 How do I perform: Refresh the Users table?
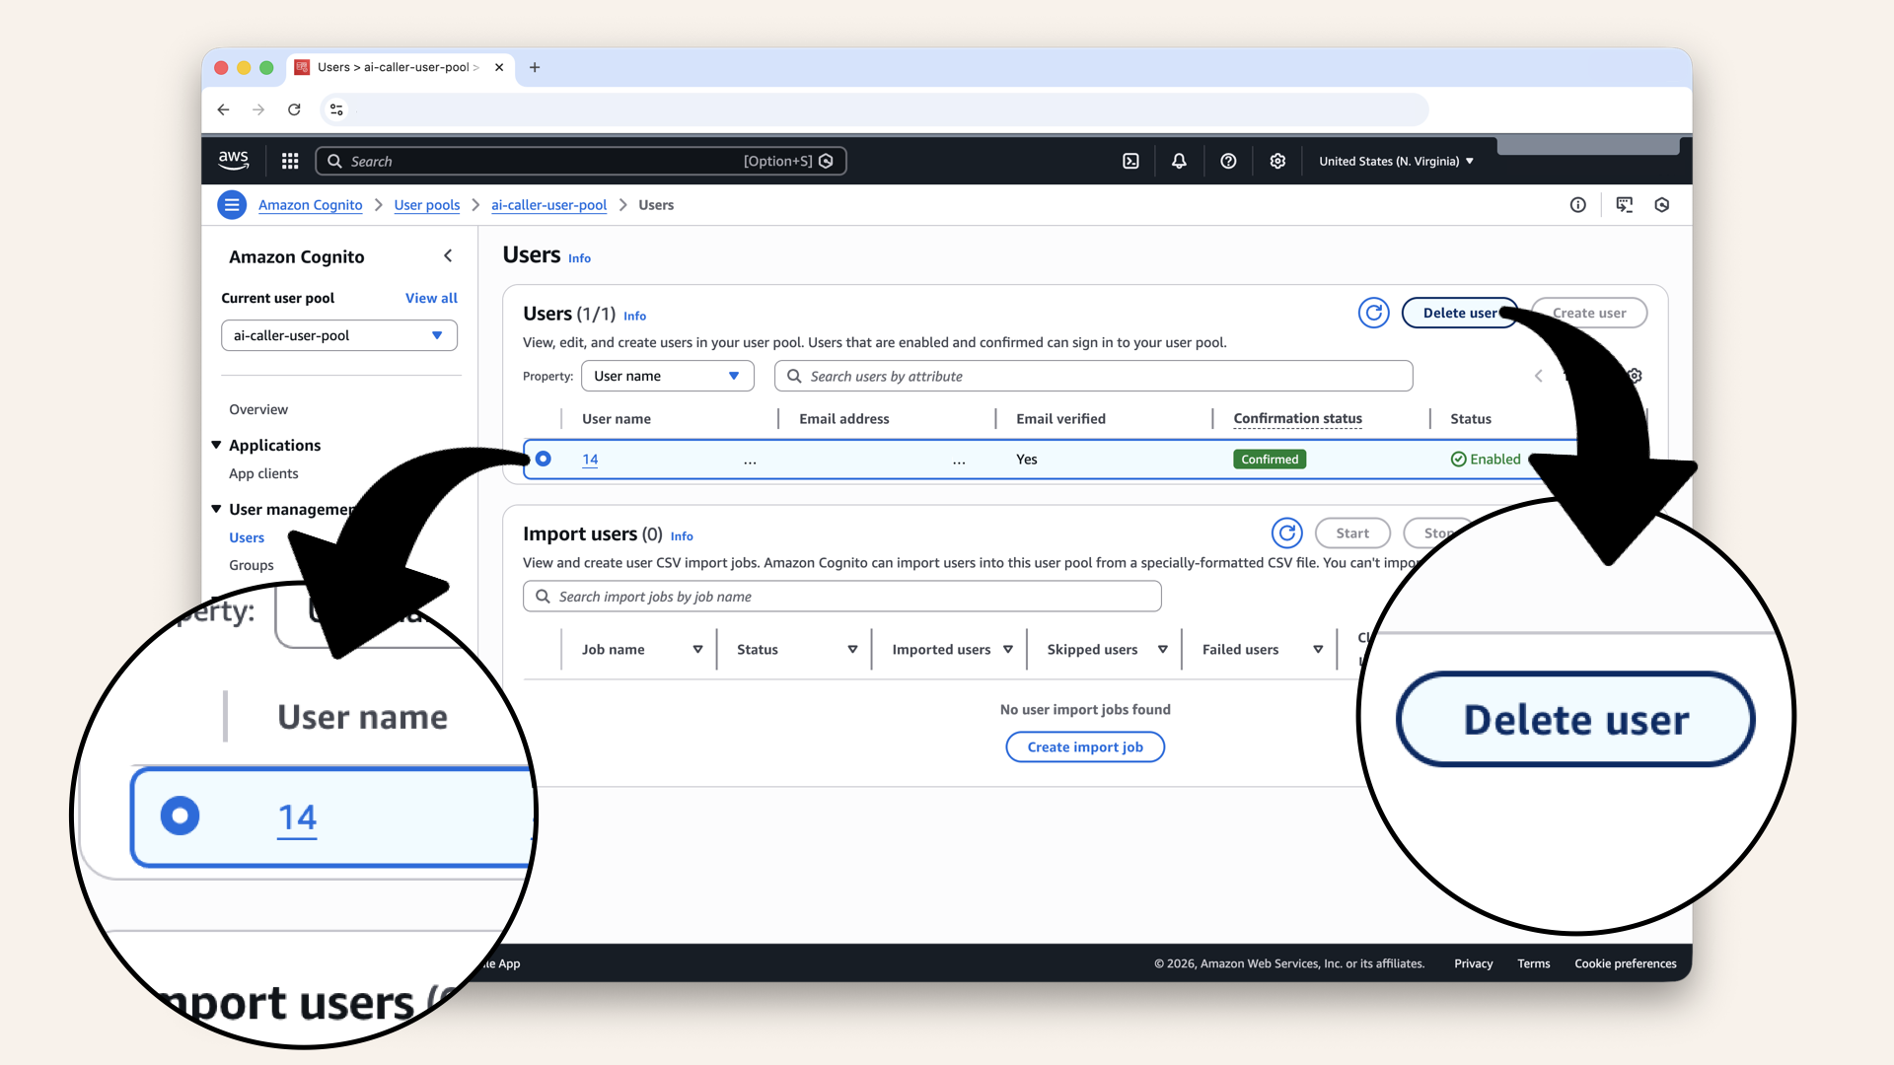tap(1373, 313)
